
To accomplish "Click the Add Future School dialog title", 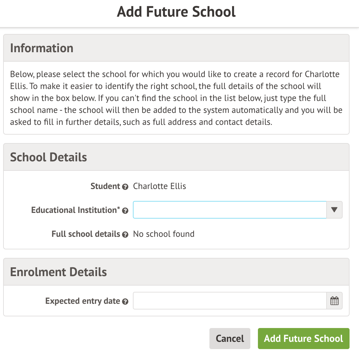I will pyautogui.click(x=176, y=12).
